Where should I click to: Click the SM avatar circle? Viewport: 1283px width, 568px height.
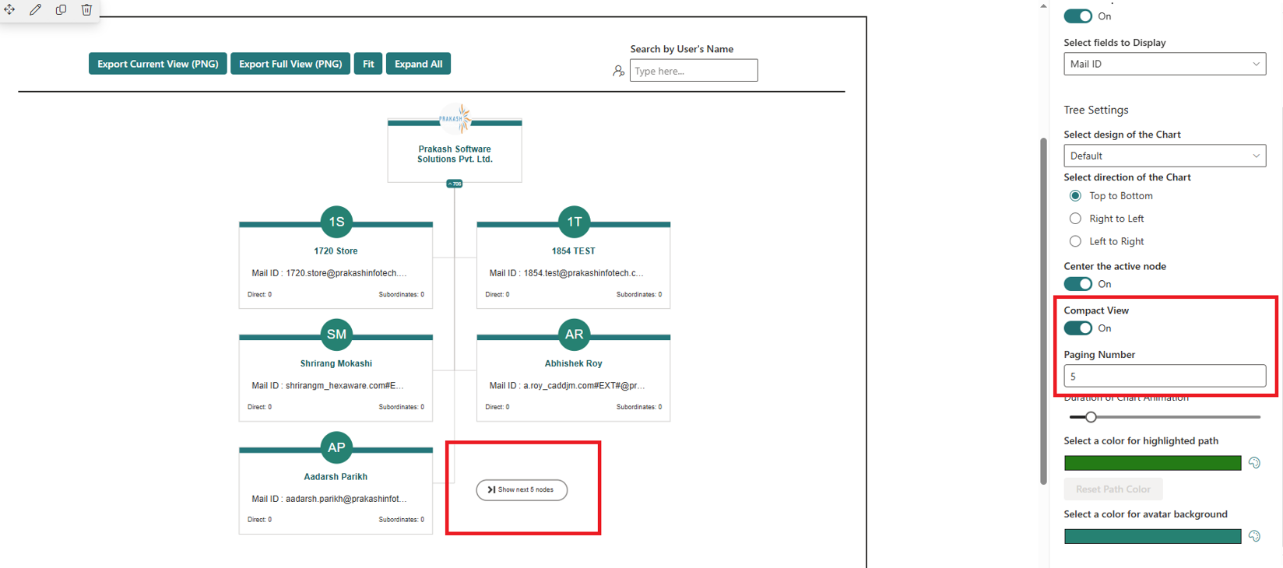pos(336,335)
